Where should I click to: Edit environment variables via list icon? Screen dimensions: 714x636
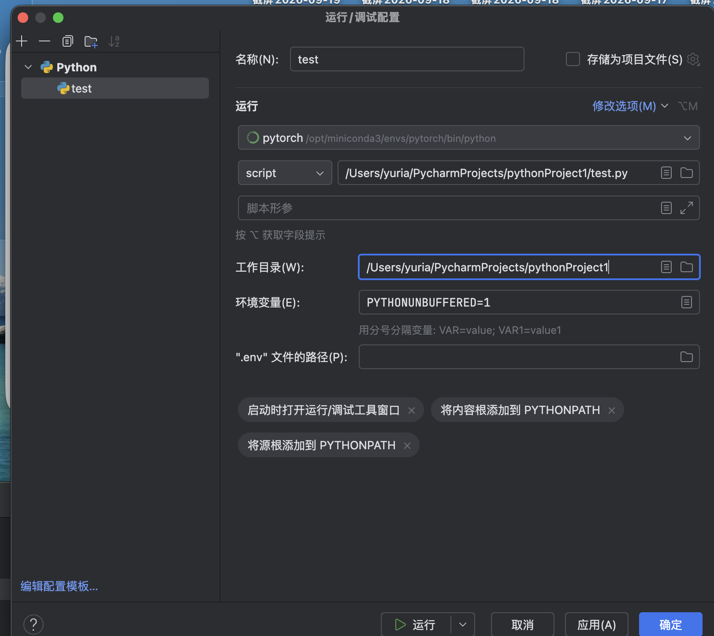click(687, 302)
